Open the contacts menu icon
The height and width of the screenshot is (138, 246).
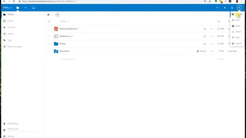[x=232, y=8]
